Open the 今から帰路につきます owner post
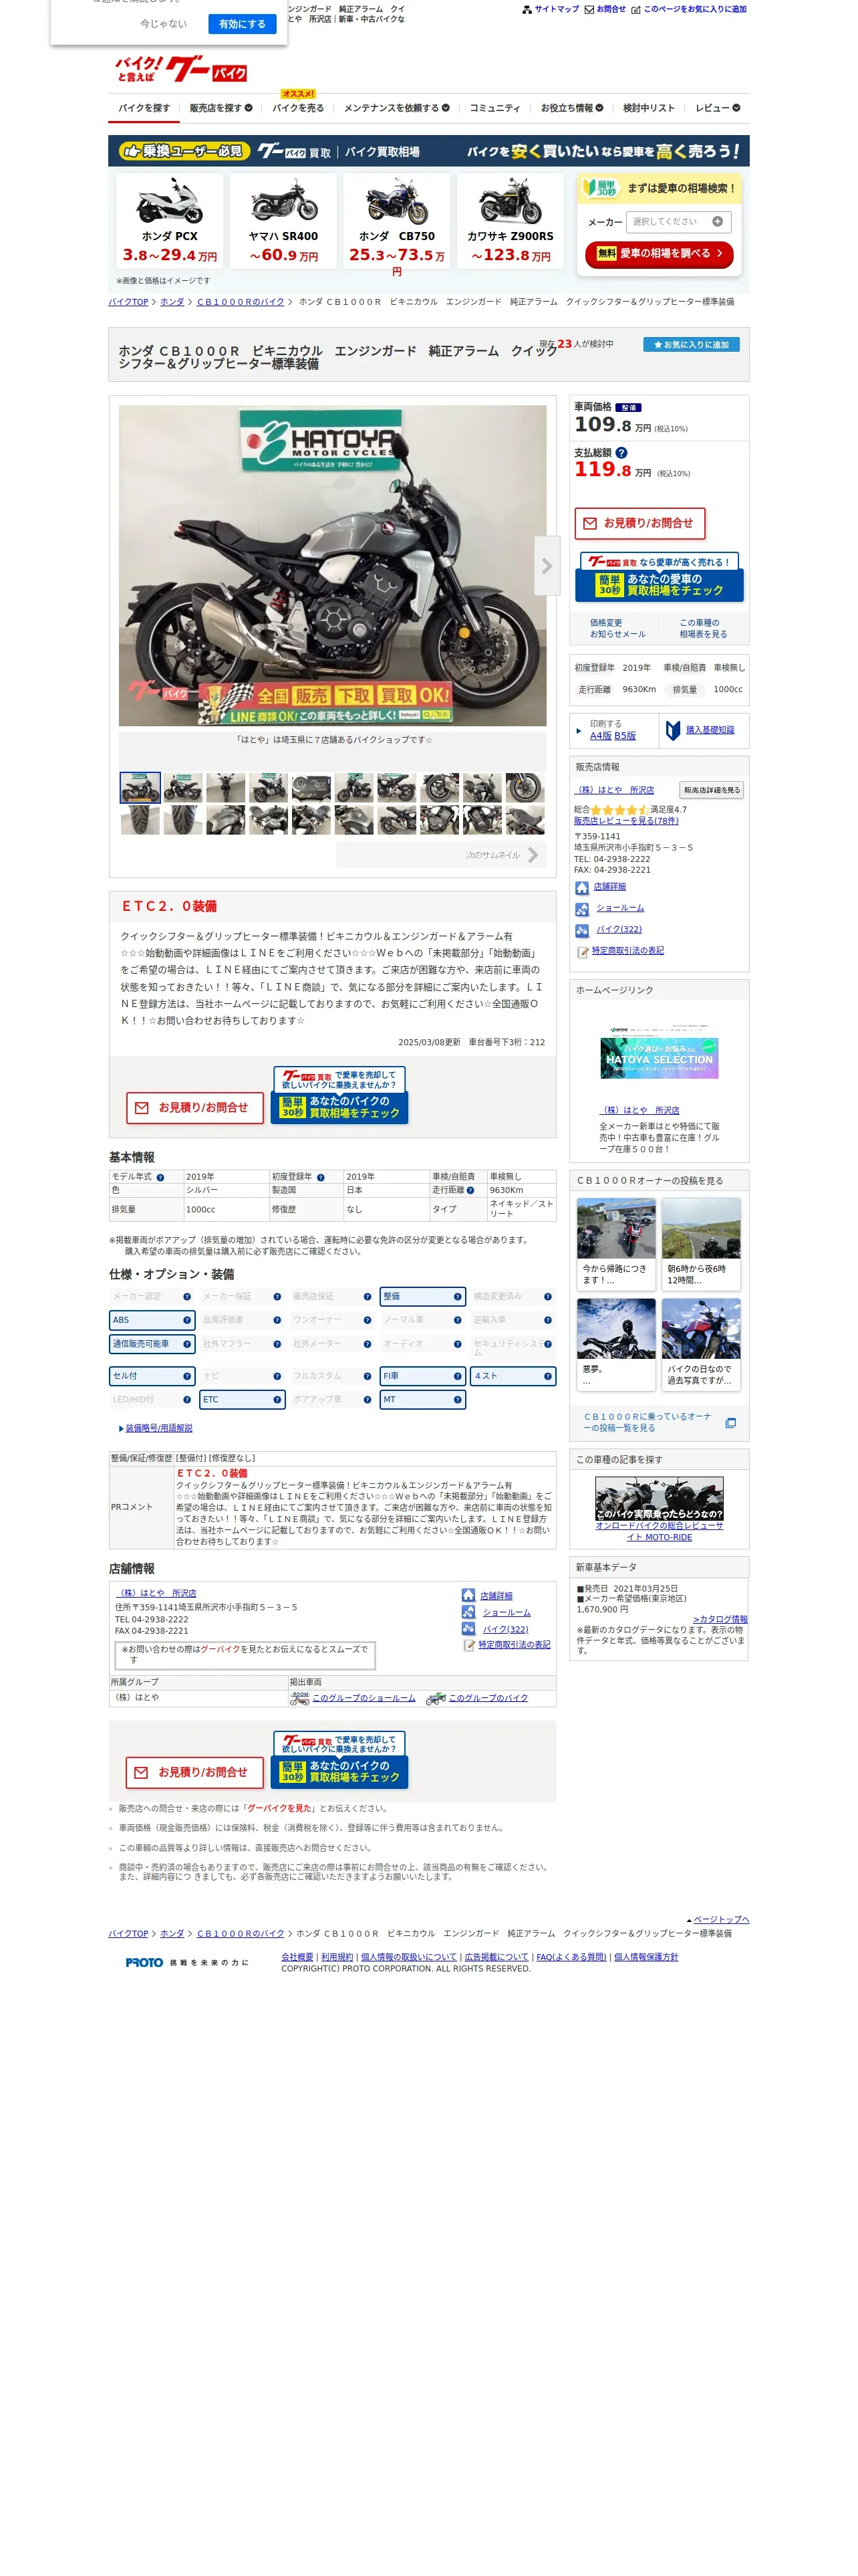 click(x=615, y=1244)
